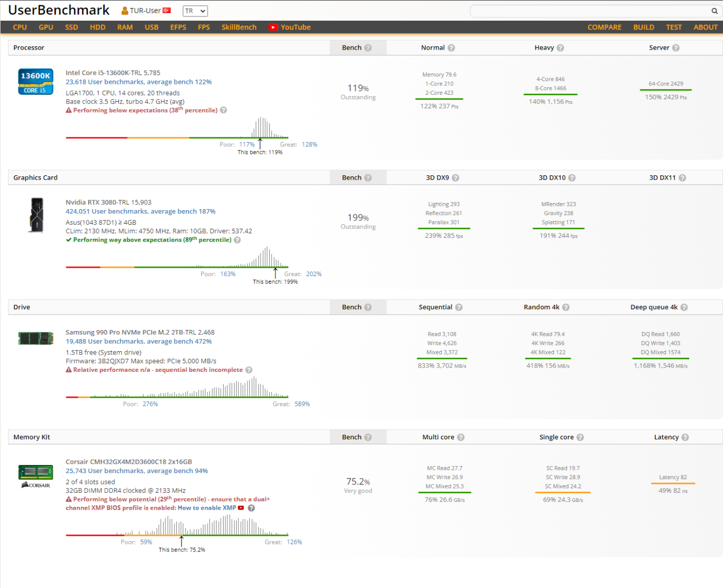723x588 pixels.
Task: Select BUILD in the navigation bar
Action: [x=644, y=27]
